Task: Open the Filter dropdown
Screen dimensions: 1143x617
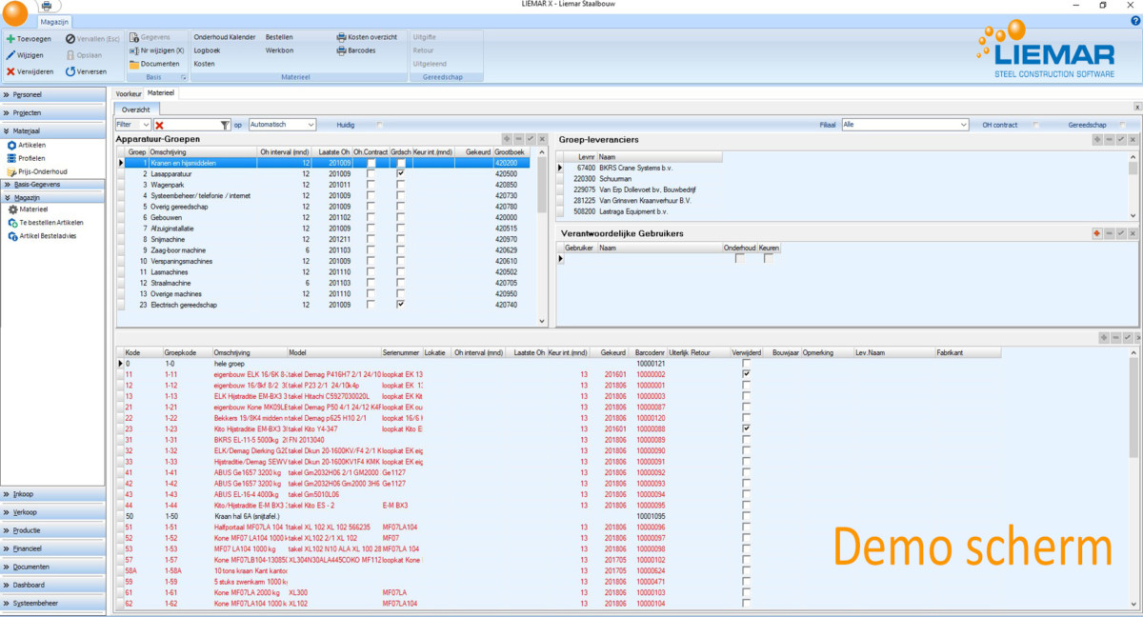Action: coord(133,125)
